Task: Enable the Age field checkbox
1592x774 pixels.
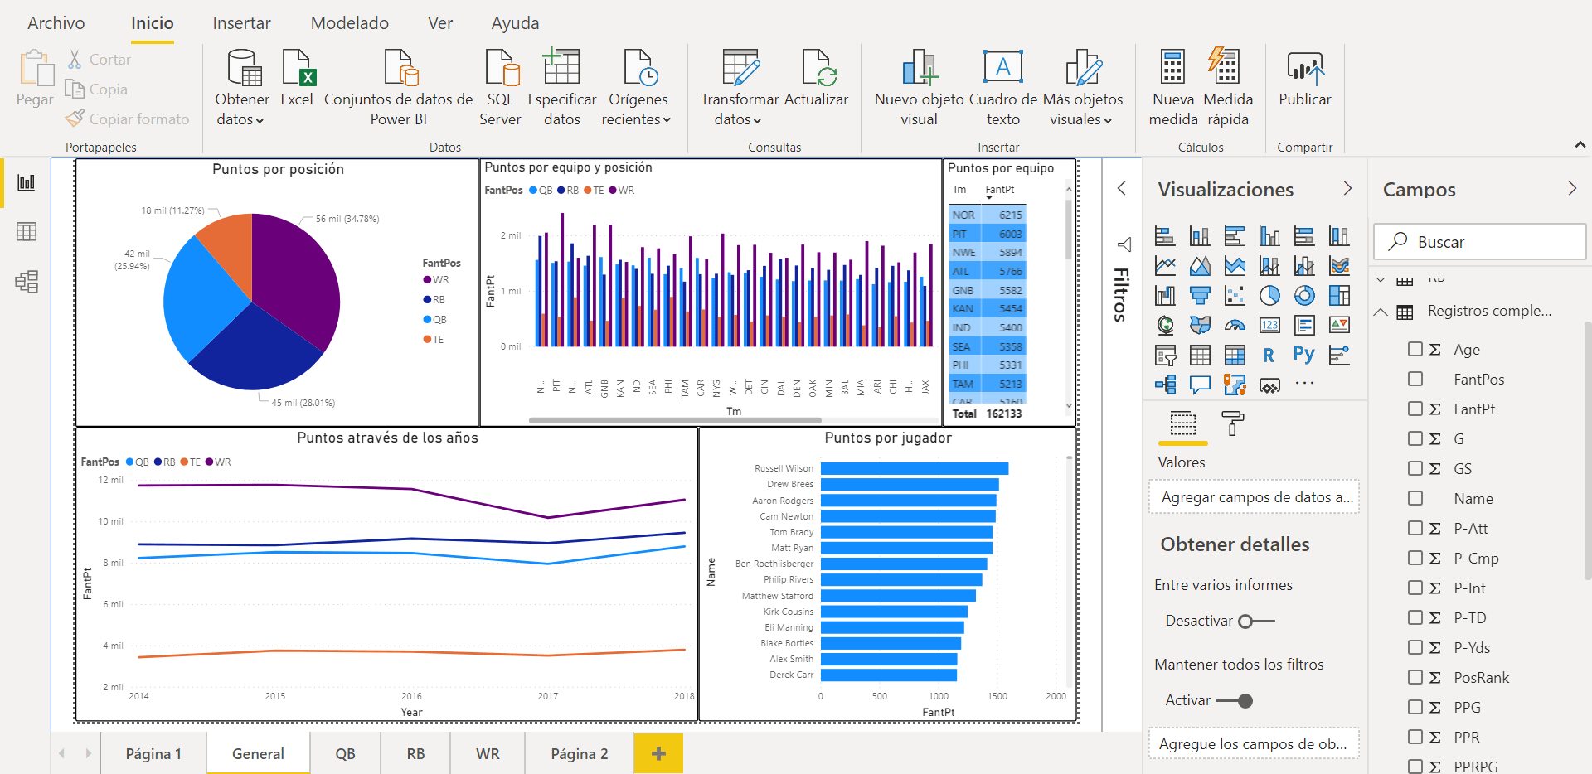Action: [x=1415, y=349]
